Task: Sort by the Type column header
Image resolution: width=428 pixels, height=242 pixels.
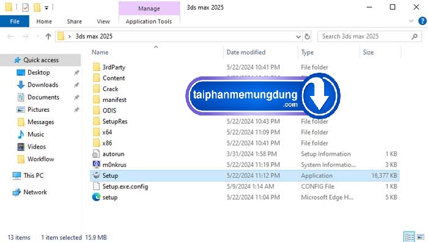Action: point(307,52)
